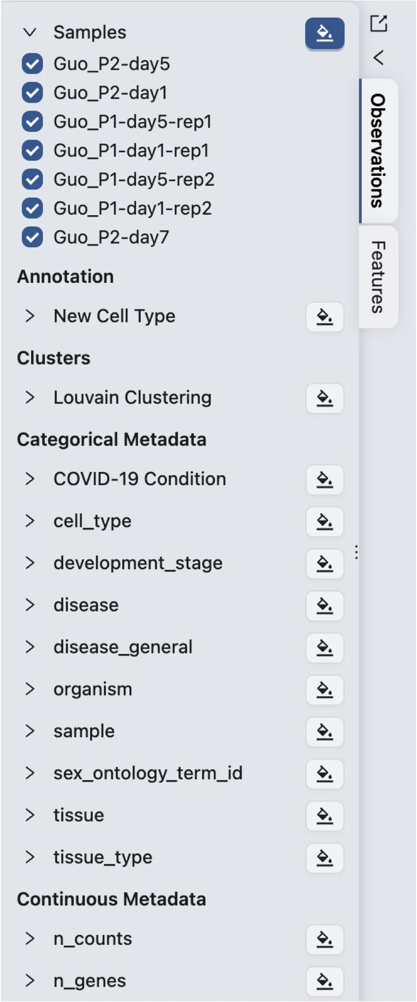Click the pop-out panel icon
The height and width of the screenshot is (1002, 417).
pos(378,23)
